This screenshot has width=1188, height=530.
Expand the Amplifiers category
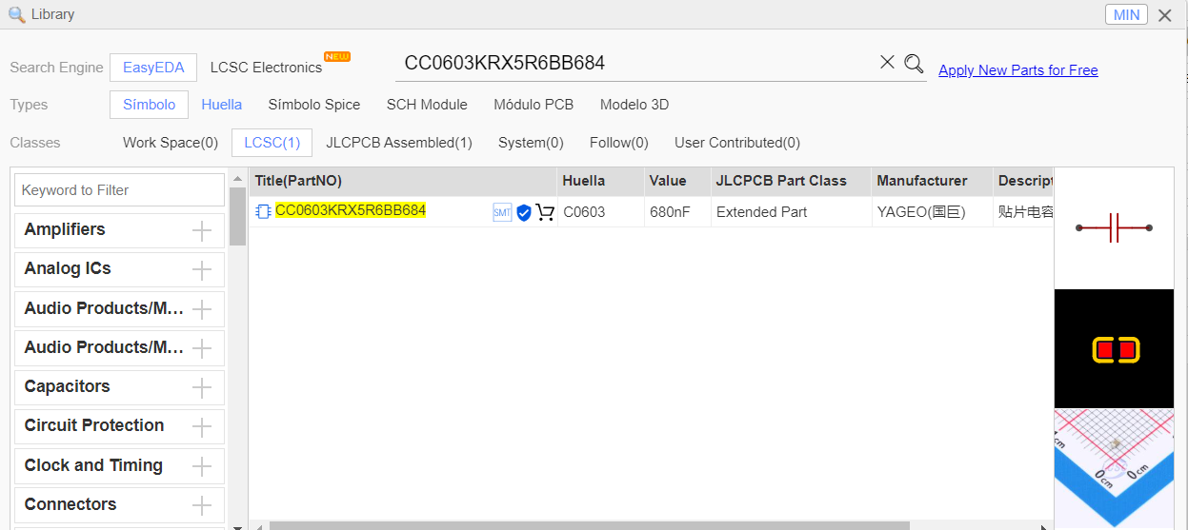[202, 230]
